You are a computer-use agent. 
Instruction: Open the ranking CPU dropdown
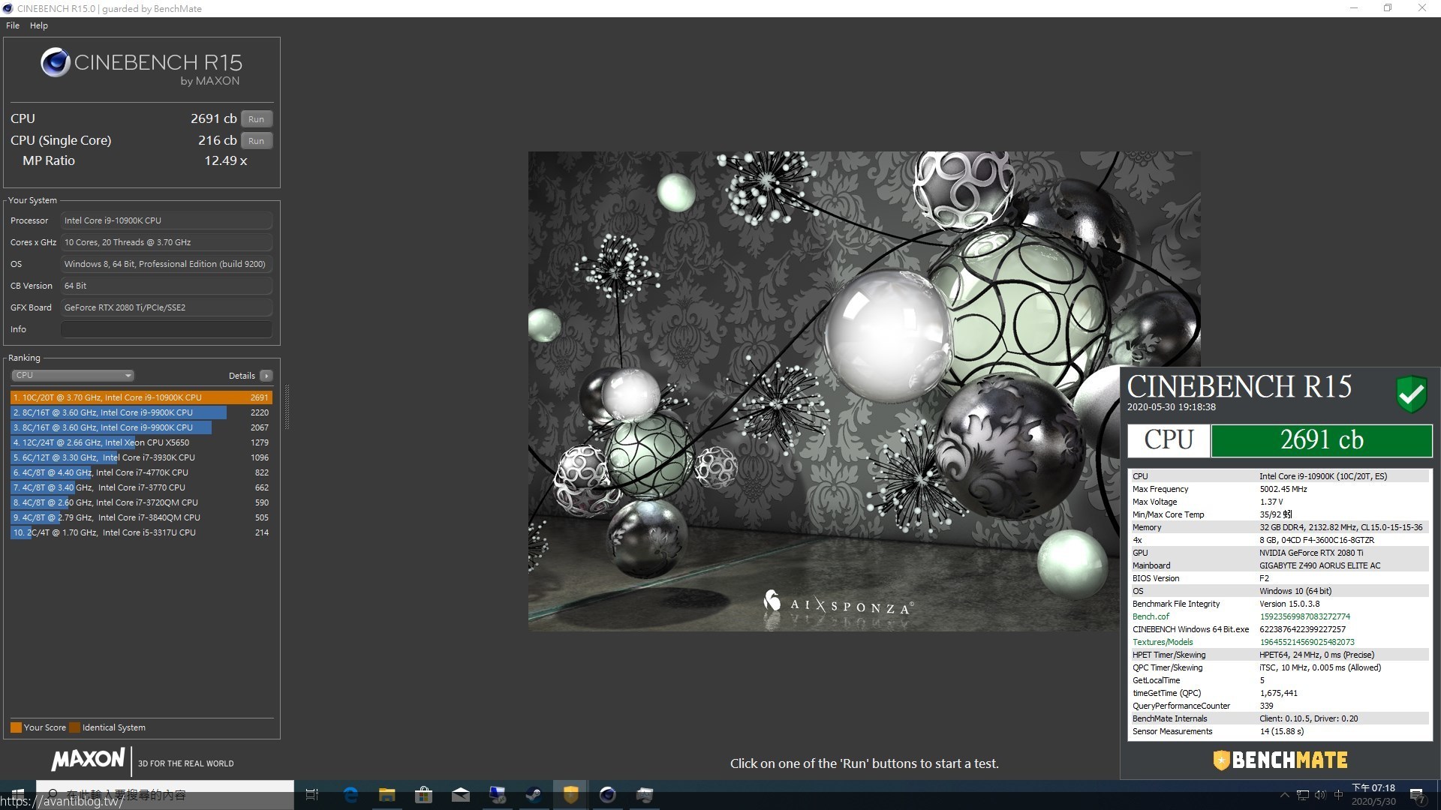click(x=73, y=375)
